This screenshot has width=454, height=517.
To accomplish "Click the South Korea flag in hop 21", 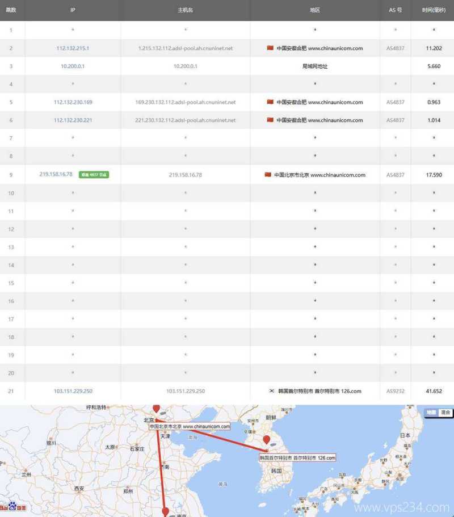I will tap(272, 391).
